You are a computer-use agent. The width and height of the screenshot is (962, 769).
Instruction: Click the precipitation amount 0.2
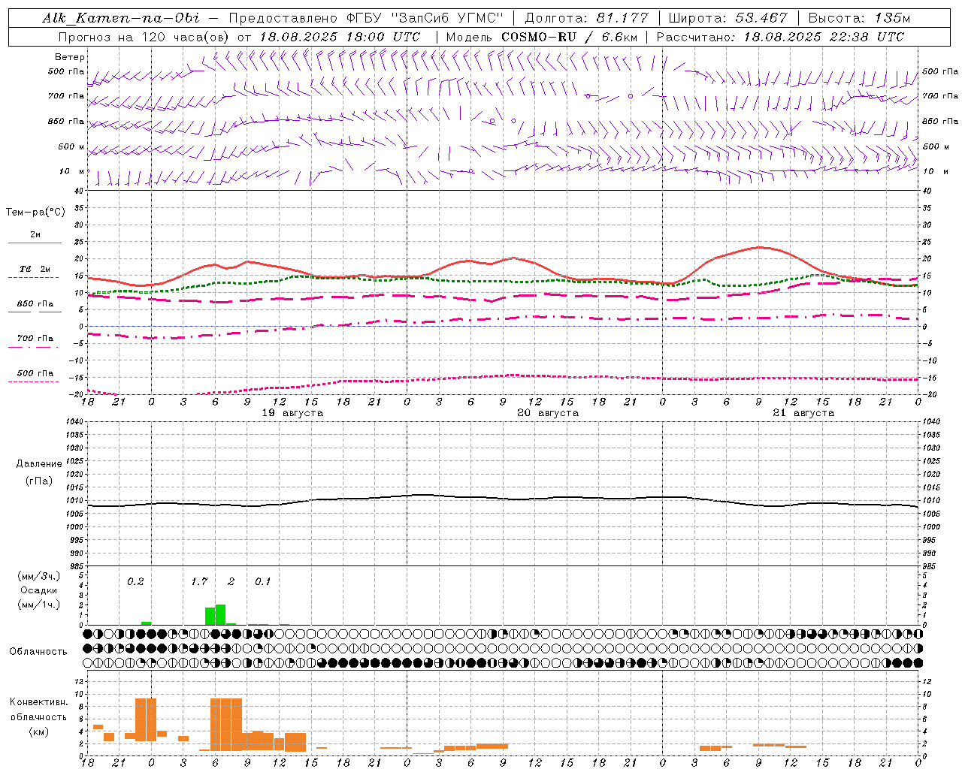pos(135,581)
